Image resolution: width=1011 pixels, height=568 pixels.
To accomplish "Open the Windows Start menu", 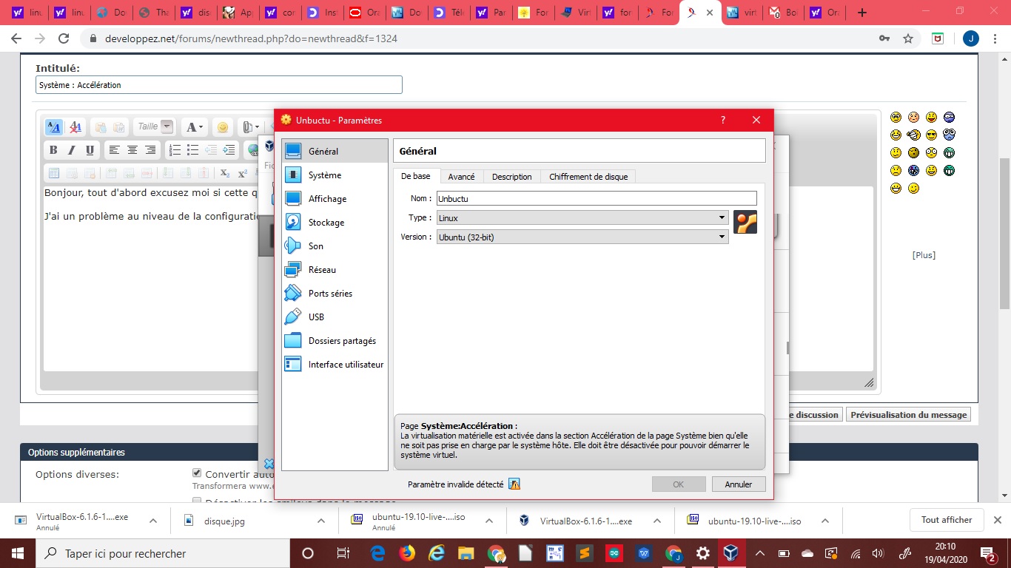I will [x=17, y=553].
